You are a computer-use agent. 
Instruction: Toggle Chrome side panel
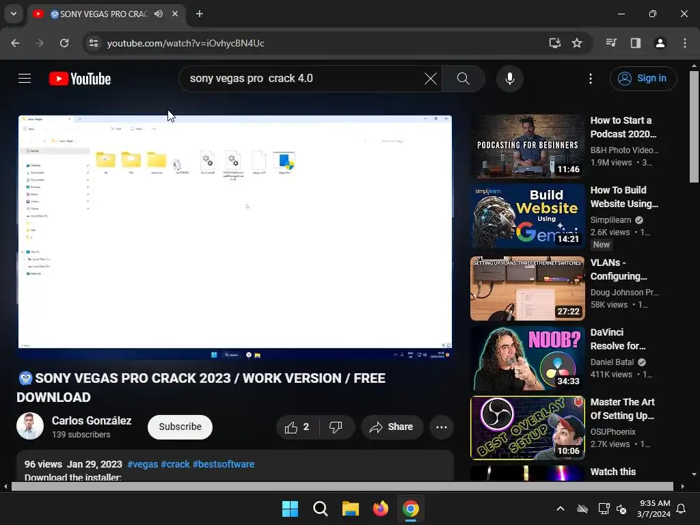[x=635, y=43]
